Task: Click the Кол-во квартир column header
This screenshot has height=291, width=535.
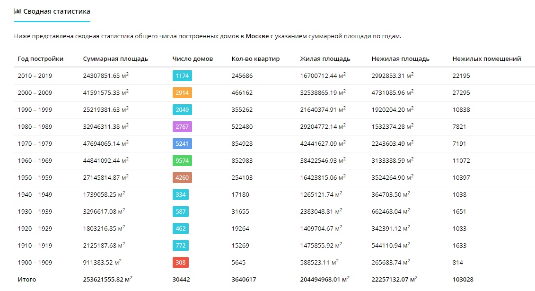Action: [x=255, y=58]
